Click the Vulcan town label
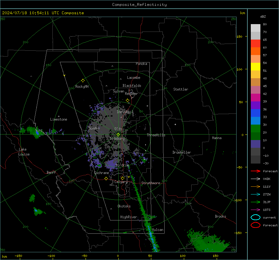Viewport: 279px width, 260px height. pyautogui.click(x=157, y=230)
